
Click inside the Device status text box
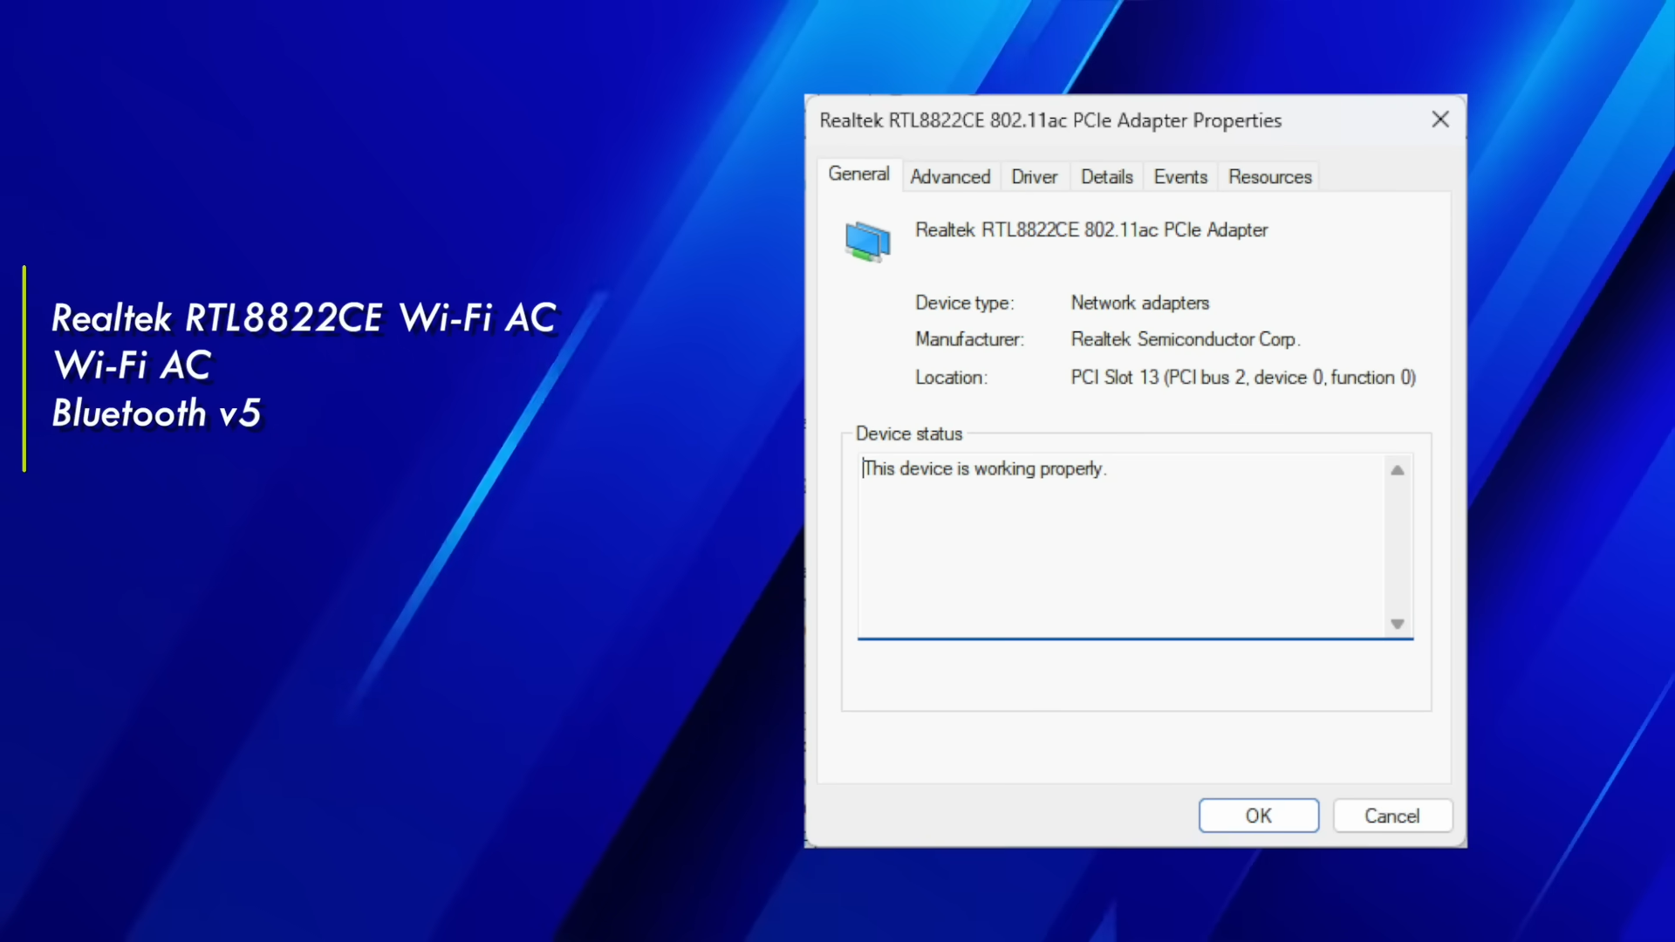point(1121,558)
